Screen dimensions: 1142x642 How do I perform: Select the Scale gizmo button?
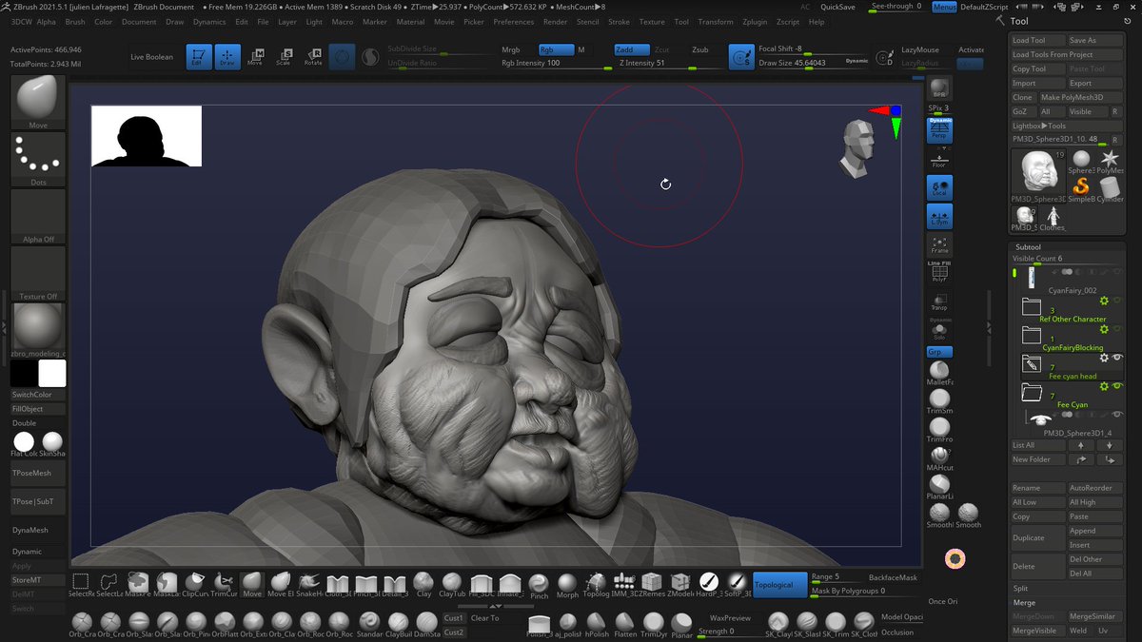click(284, 57)
